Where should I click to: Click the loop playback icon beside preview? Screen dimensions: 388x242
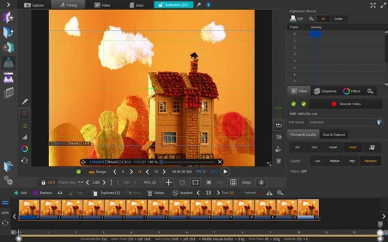click(x=278, y=125)
